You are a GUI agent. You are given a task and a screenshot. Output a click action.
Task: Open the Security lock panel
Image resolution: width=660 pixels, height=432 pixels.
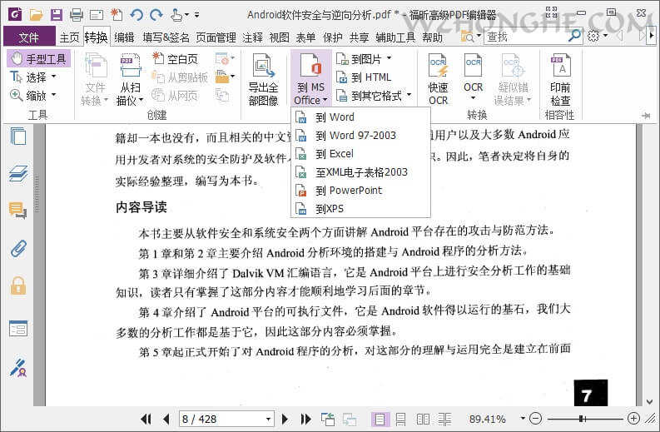tap(17, 286)
